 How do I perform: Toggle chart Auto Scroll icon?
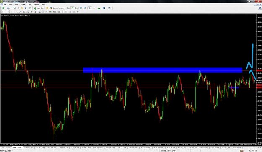[x=90, y=8]
